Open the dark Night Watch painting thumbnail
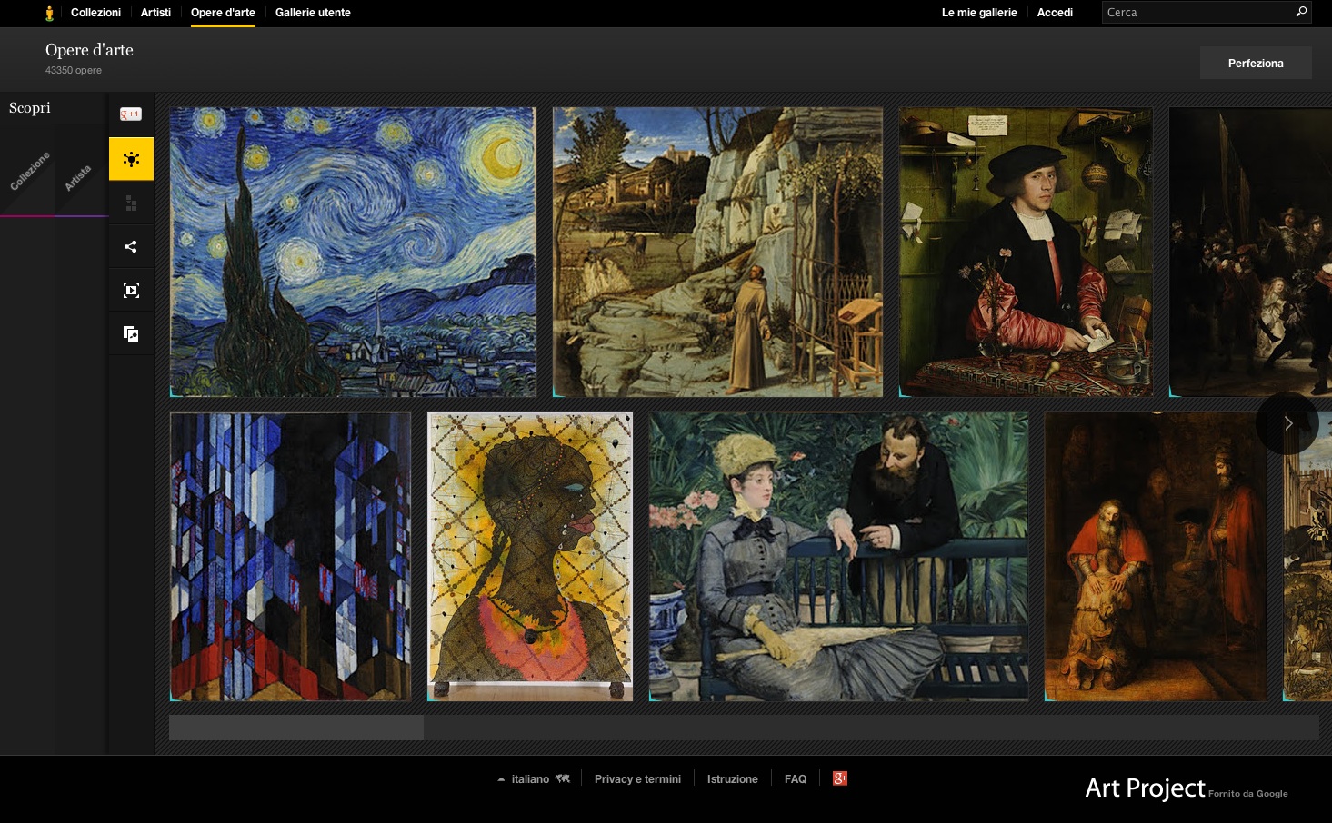This screenshot has width=1332, height=823. [1250, 252]
